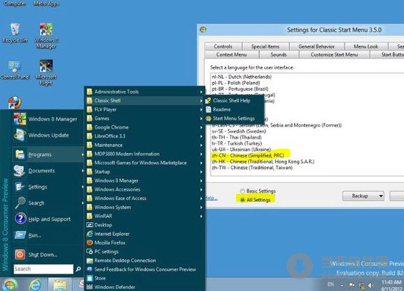
Task: Expand the Administrative Tools folder
Action: click(144, 91)
